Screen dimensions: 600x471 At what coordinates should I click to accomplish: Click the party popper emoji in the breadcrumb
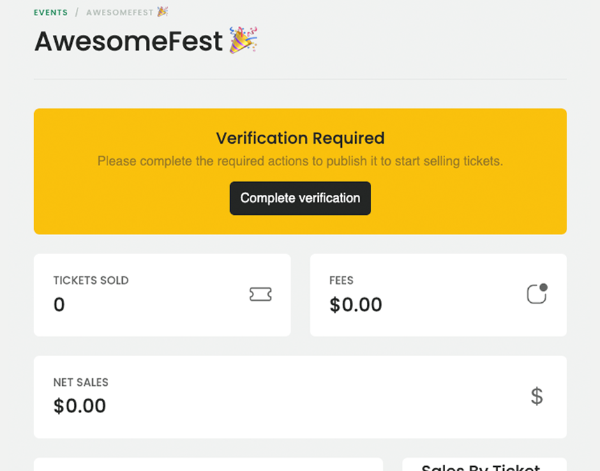[x=163, y=12]
